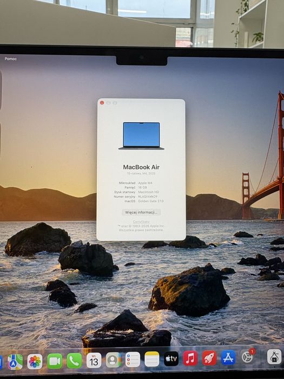This screenshot has height=379, width=284.
Task: Click the 16 GB memory value
Action: tap(142, 187)
